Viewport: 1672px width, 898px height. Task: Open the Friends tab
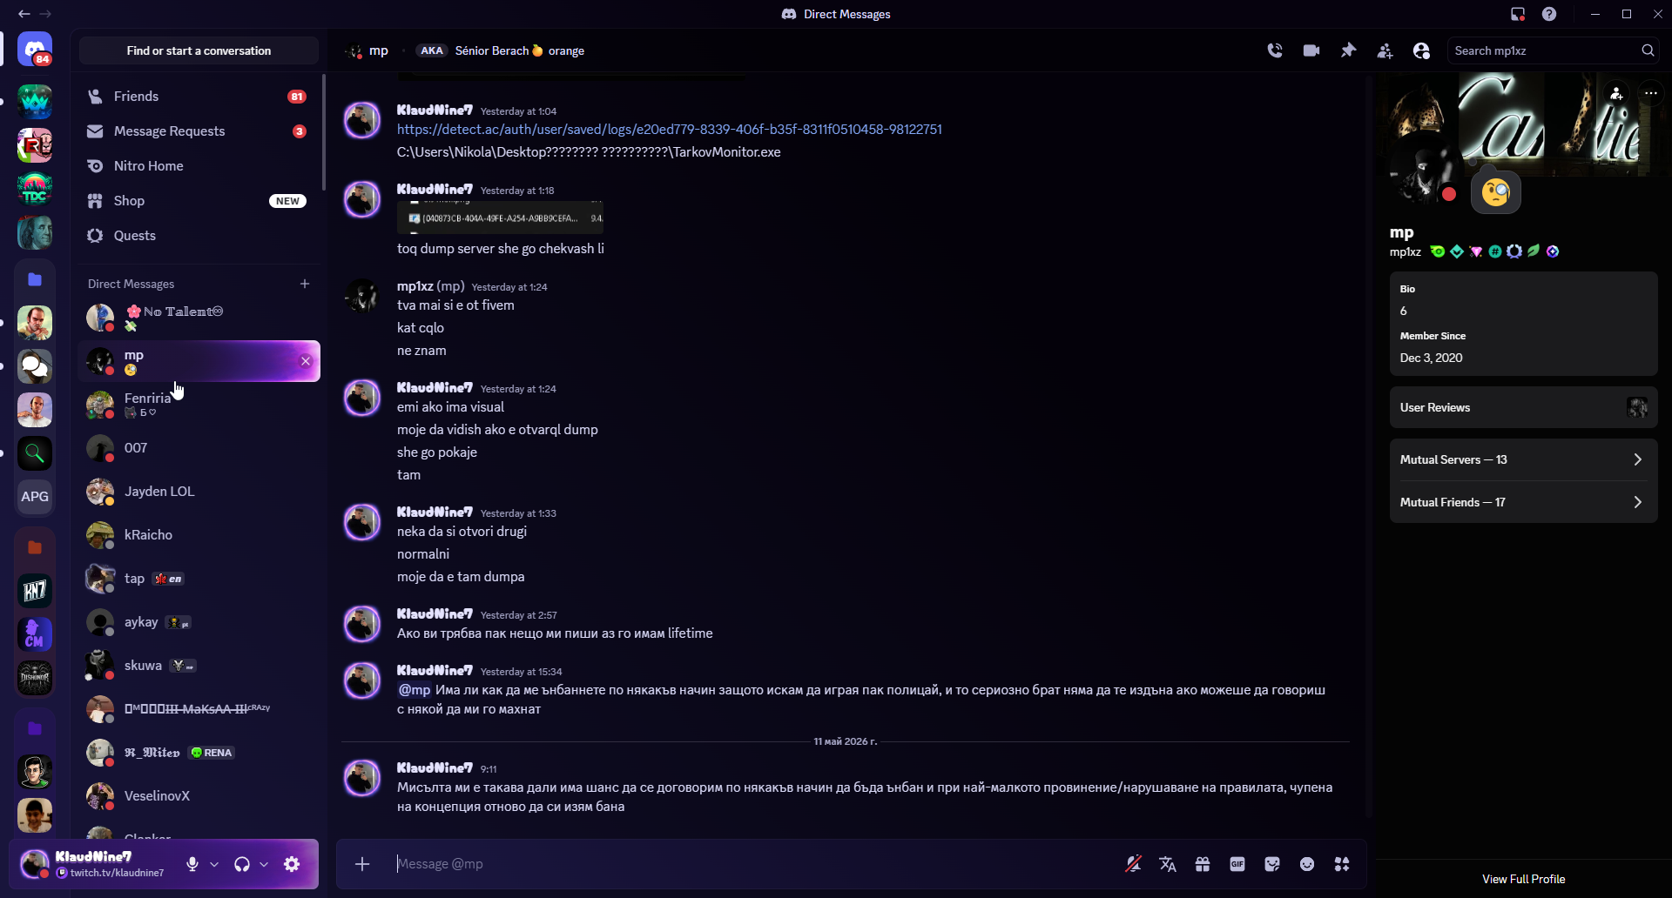(199, 97)
